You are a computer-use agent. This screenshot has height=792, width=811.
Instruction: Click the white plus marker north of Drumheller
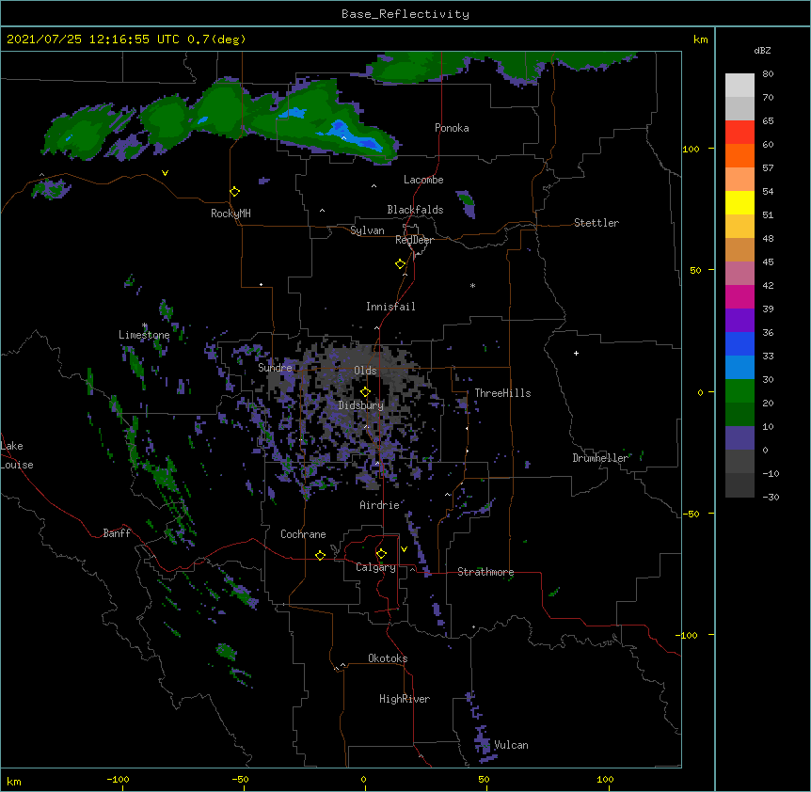(x=576, y=353)
